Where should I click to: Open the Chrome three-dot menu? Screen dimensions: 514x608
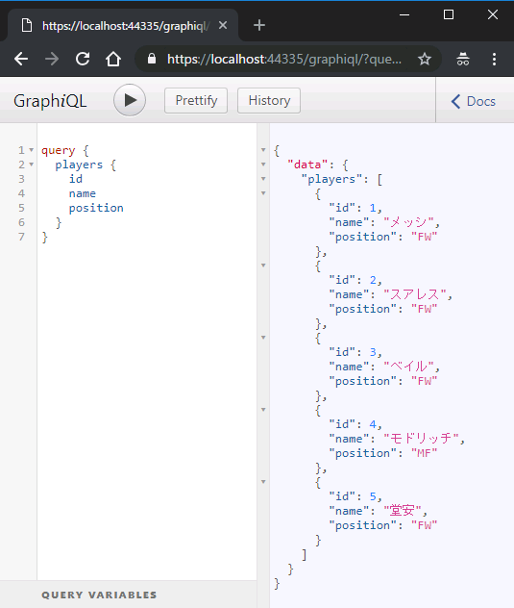[x=494, y=60]
